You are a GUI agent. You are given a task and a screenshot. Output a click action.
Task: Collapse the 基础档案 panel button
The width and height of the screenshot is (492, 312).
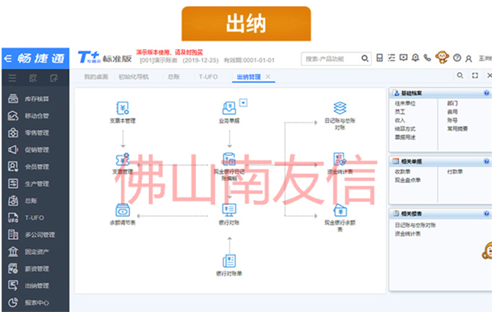click(486, 93)
